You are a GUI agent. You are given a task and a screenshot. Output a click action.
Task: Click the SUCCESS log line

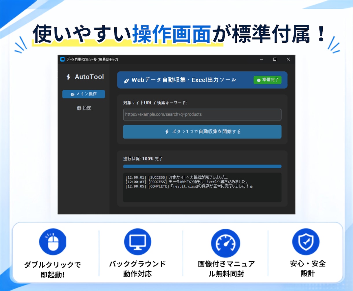tap(177, 177)
